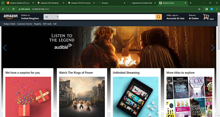Viewport: 220px width, 117px height.
Task: Click into the Amazon search field
Action: pos(107,17)
